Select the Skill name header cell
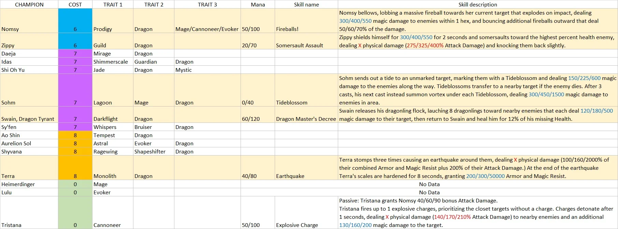 coord(306,4)
